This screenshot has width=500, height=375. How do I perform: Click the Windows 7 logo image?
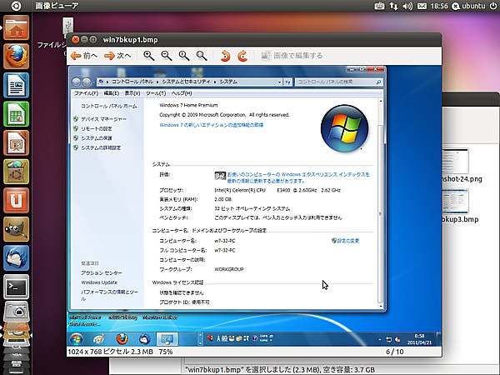pyautogui.click(x=344, y=128)
